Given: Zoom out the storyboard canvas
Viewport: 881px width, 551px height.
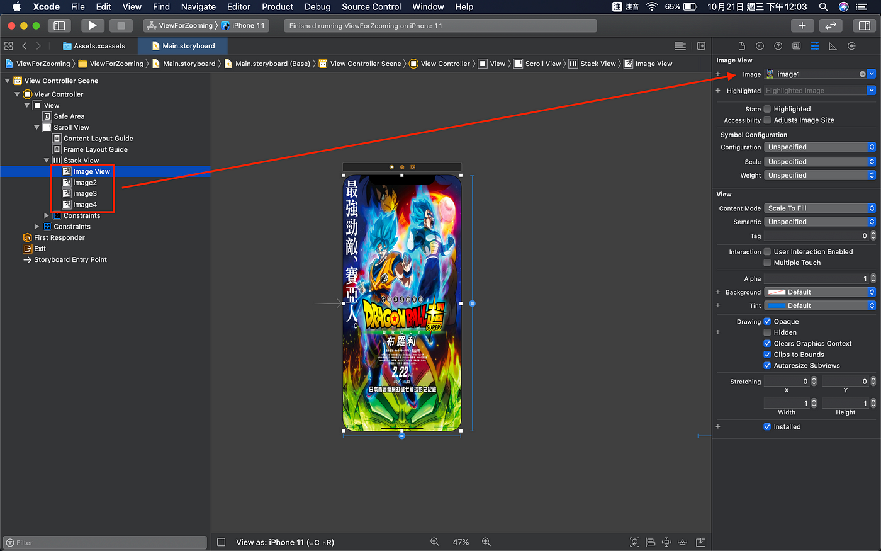Looking at the screenshot, I should pos(434,542).
